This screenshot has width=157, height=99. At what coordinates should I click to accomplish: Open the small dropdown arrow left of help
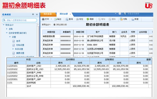(116, 14)
